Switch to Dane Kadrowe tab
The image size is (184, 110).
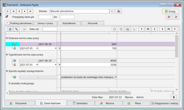coord(51,103)
